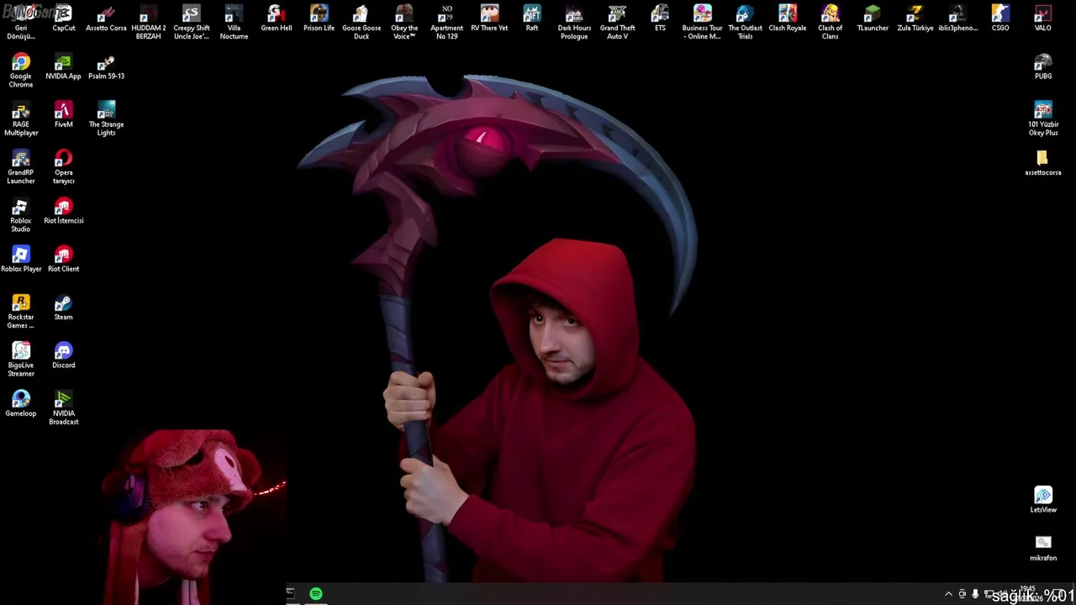The width and height of the screenshot is (1076, 605).
Task: Open the Green Hell shortcut
Action: tap(276, 19)
